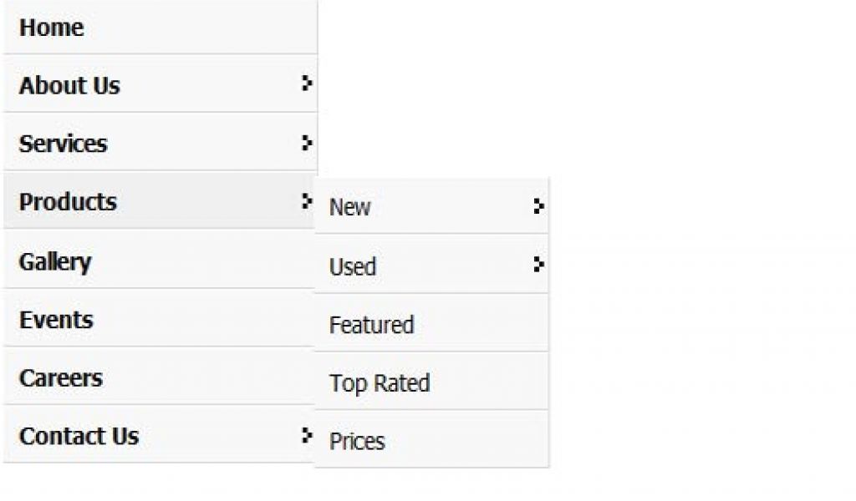Select Contact Us in the menu
The image size is (856, 501).
pyautogui.click(x=78, y=436)
